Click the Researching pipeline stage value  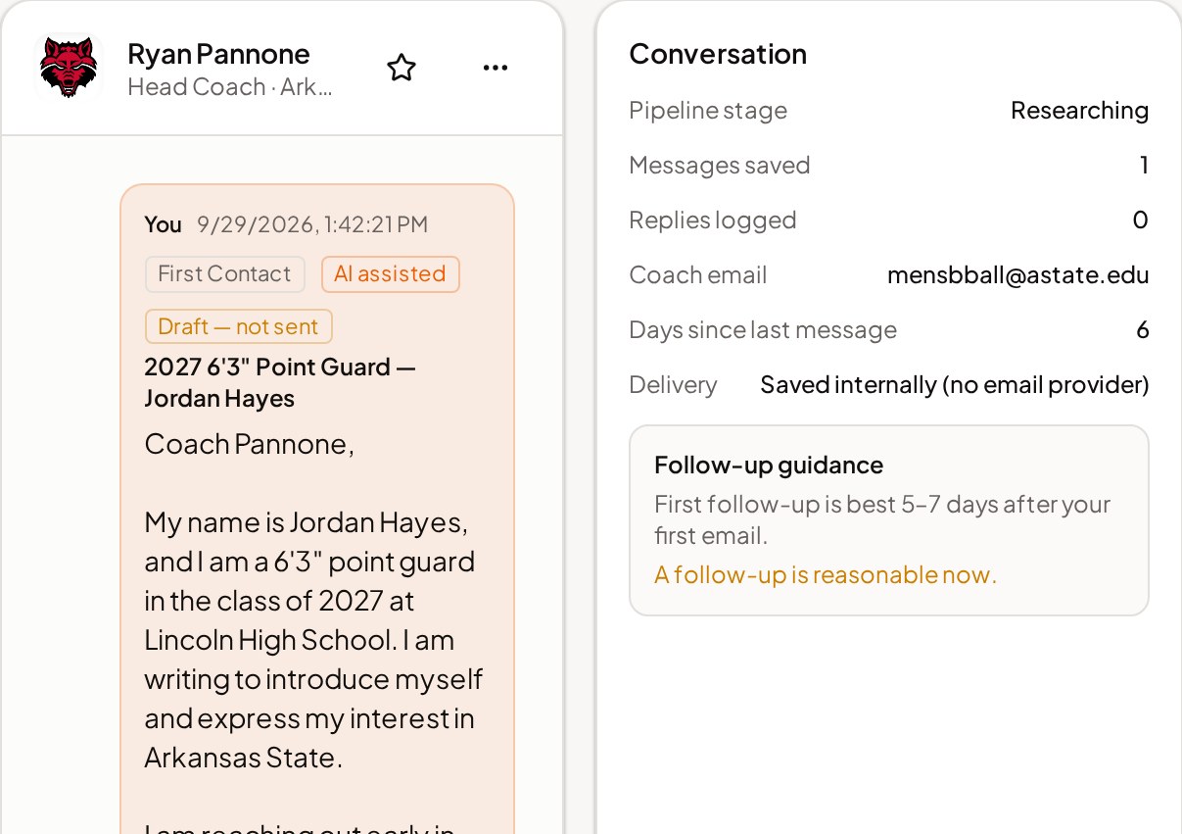pos(1079,111)
